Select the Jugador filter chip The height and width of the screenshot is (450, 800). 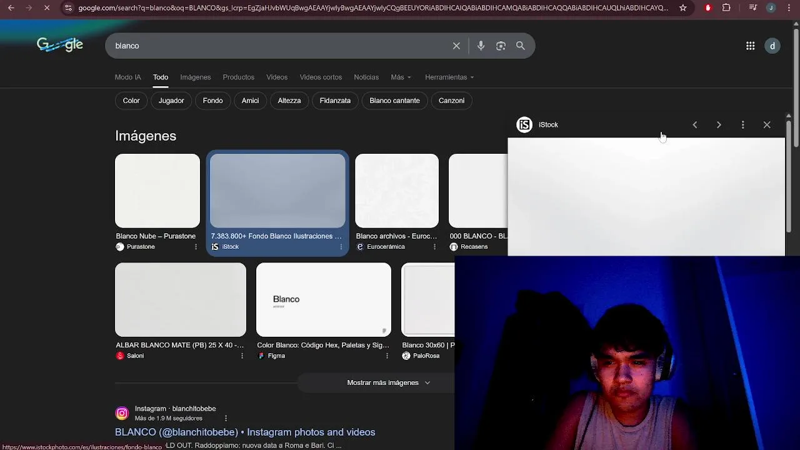tap(171, 101)
